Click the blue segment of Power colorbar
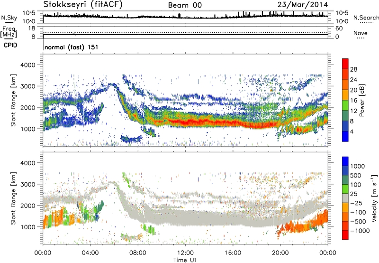Screen dimensions: 379x263 [345, 136]
